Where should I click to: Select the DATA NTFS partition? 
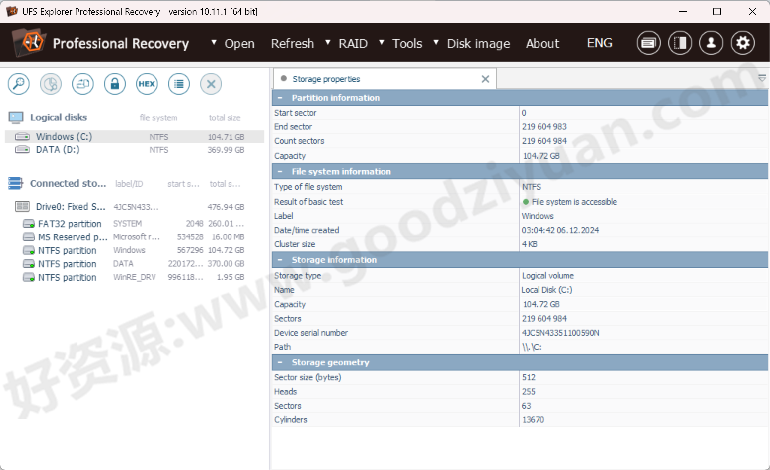(68, 264)
